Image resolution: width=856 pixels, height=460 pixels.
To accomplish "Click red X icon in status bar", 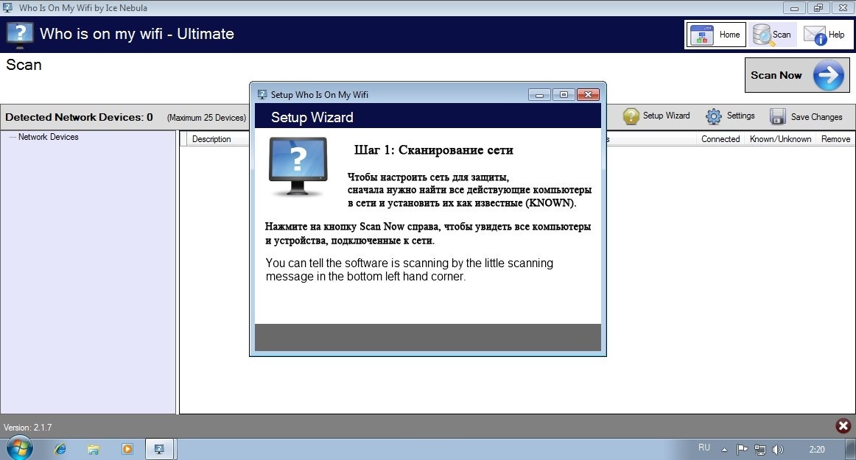I will (x=843, y=426).
